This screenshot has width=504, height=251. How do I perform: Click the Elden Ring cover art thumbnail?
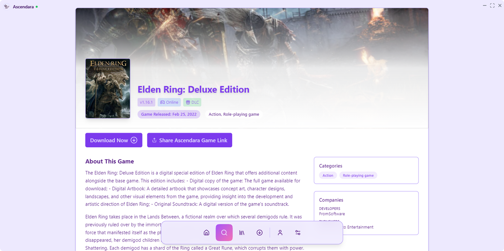[108, 88]
